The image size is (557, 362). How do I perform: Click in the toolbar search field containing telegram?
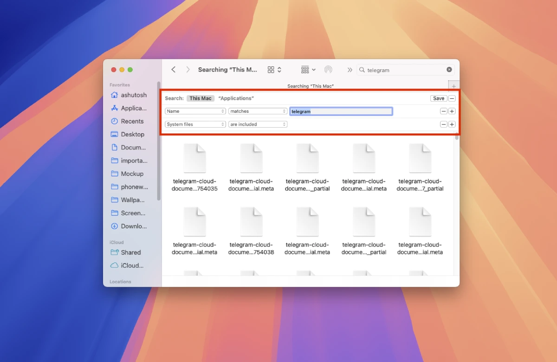tap(405, 70)
